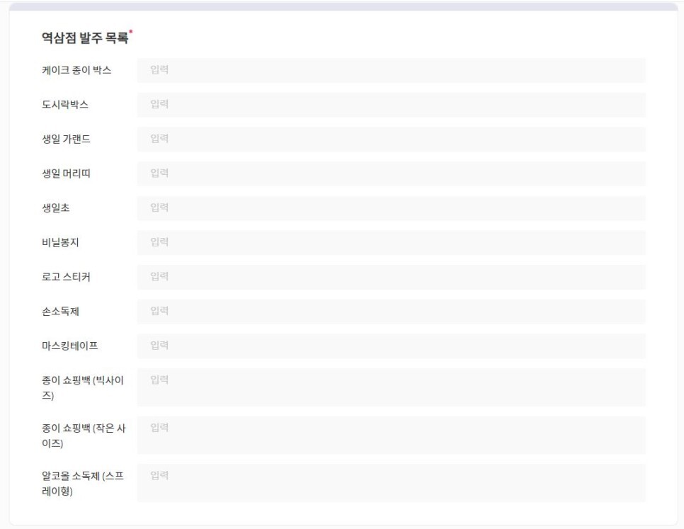Activate the 생일초 input field

pos(392,208)
